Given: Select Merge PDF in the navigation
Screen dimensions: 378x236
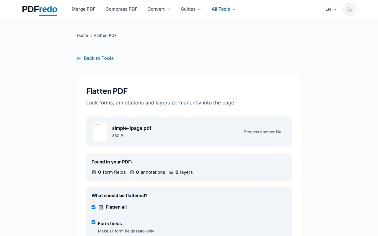Looking at the screenshot, I should pyautogui.click(x=84, y=9).
